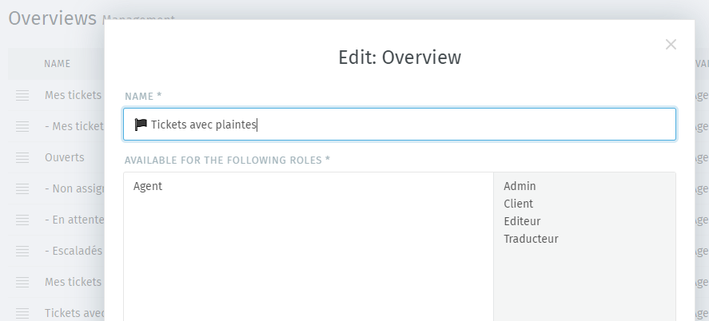Click the Name input field
This screenshot has width=709, height=321.
(400, 124)
